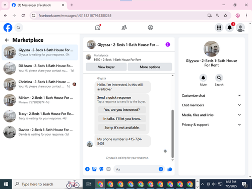Open Task View on the taskbar
The height and width of the screenshot is (189, 252).
point(89,184)
